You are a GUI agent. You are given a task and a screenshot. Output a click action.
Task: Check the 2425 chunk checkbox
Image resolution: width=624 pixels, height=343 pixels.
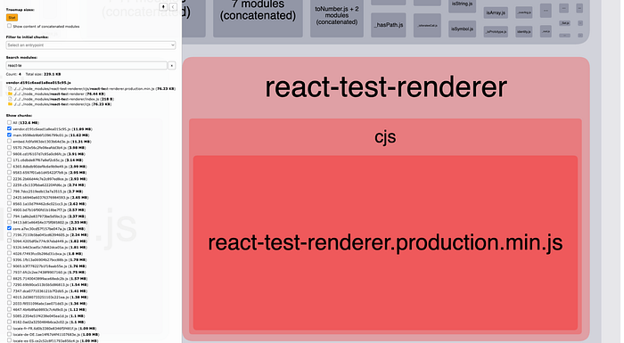pyautogui.click(x=9, y=198)
